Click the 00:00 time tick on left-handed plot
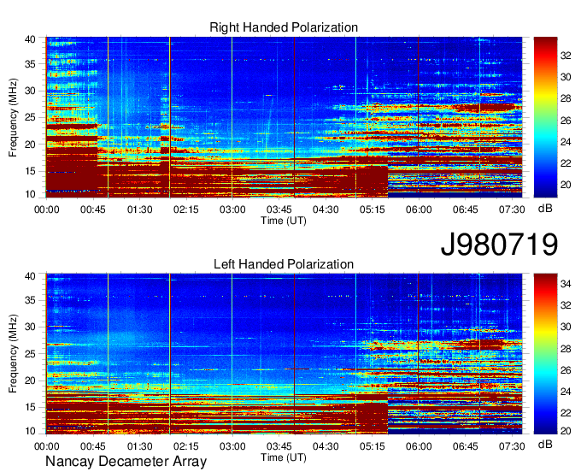 coord(47,446)
